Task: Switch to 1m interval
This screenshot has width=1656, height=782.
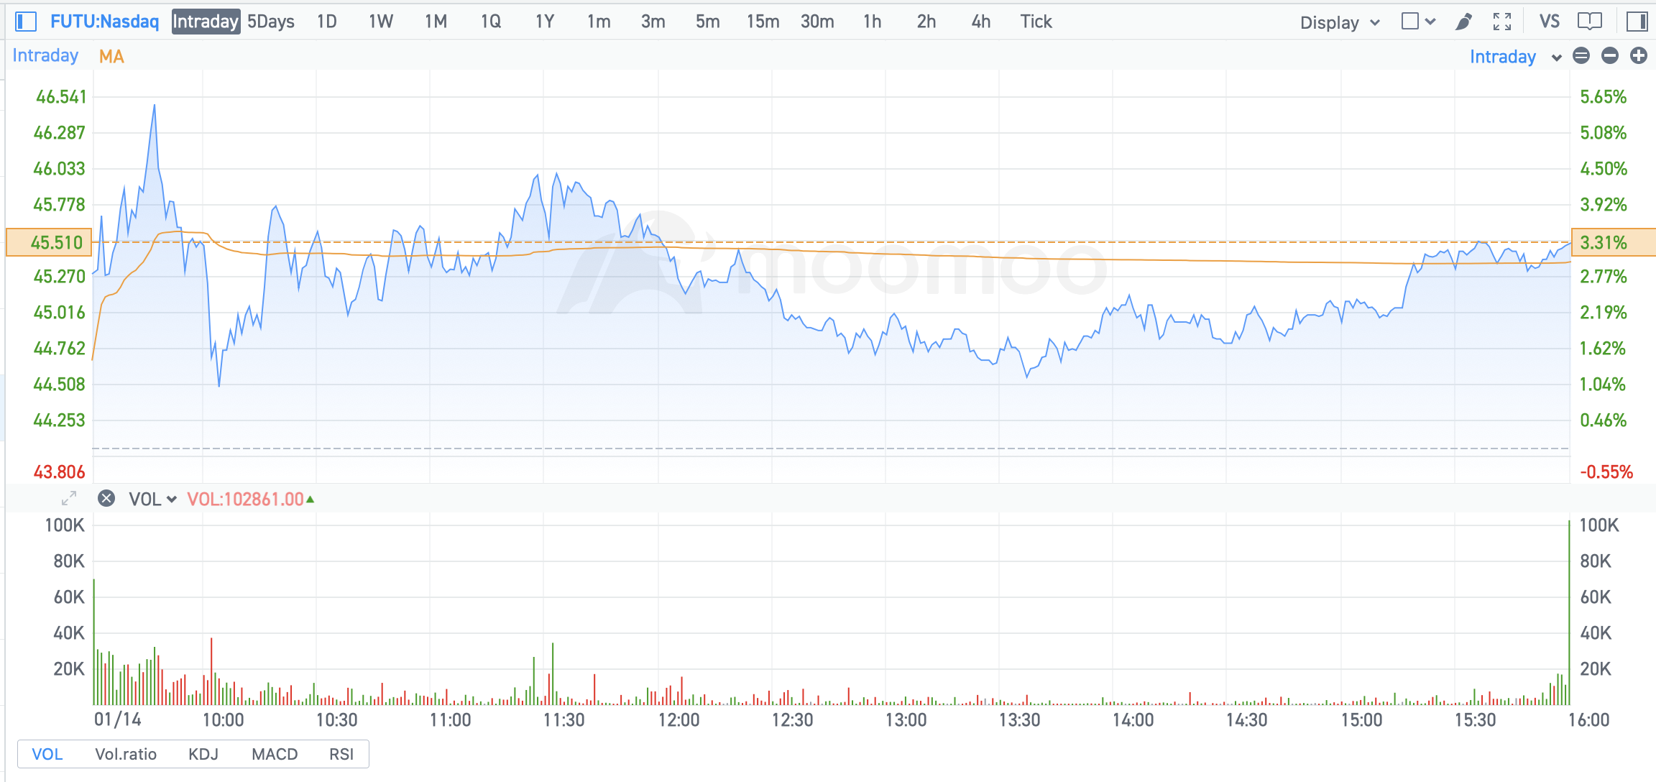Action: tap(599, 22)
